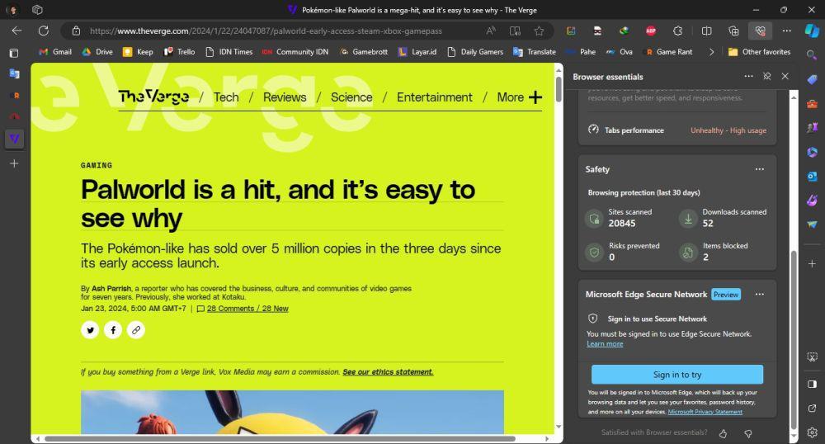Image resolution: width=825 pixels, height=444 pixels.
Task: Open Tools briefcase in the sidebar
Action: point(812,104)
